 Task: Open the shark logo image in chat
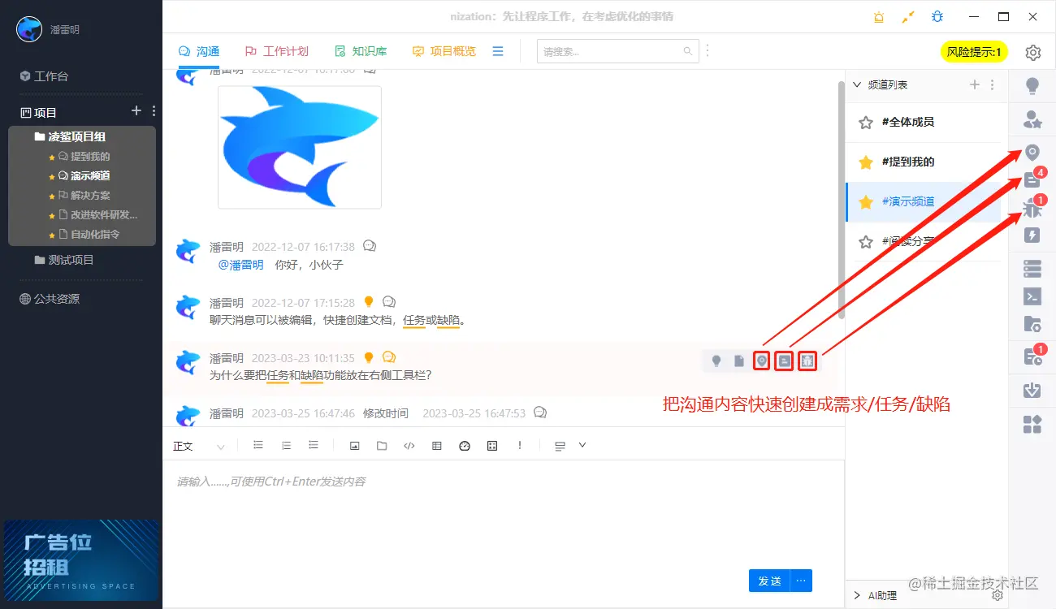click(300, 147)
